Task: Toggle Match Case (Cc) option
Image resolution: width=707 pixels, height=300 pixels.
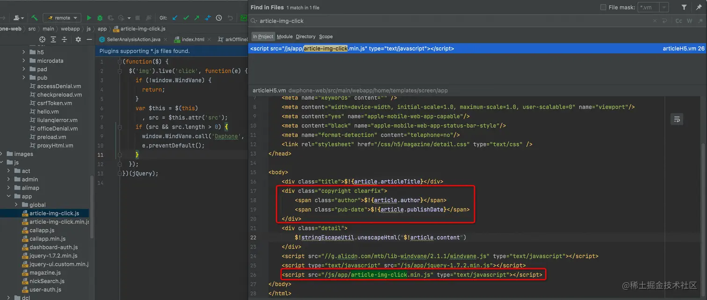Action: (678, 21)
